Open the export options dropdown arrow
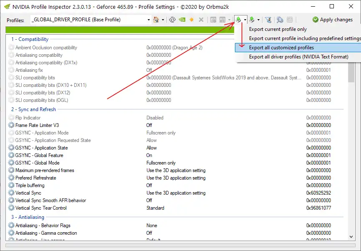The height and width of the screenshot is (251, 361). point(244,19)
